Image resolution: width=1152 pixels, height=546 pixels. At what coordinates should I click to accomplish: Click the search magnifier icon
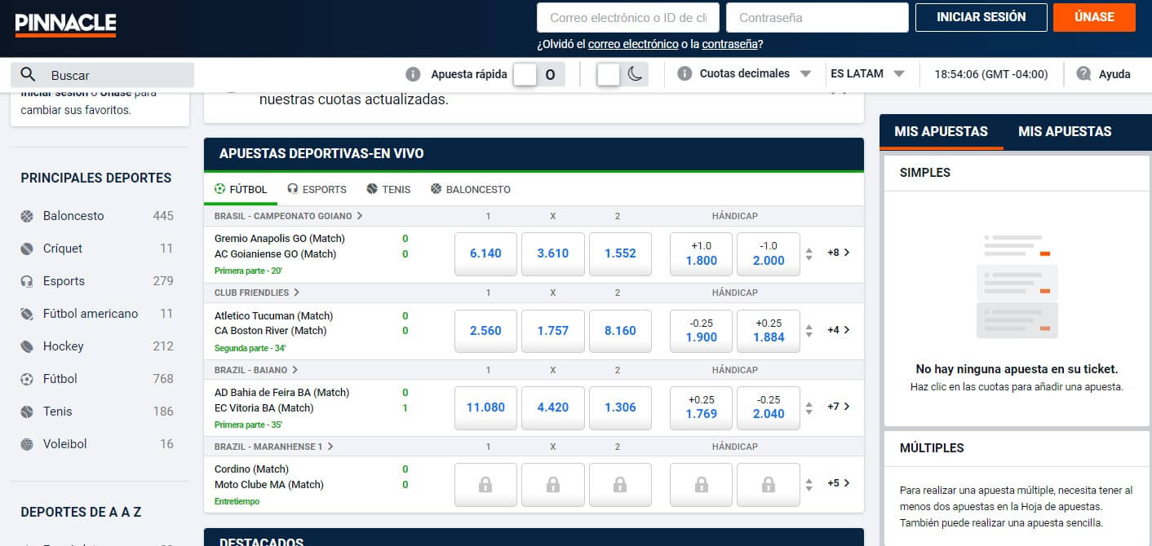(28, 75)
